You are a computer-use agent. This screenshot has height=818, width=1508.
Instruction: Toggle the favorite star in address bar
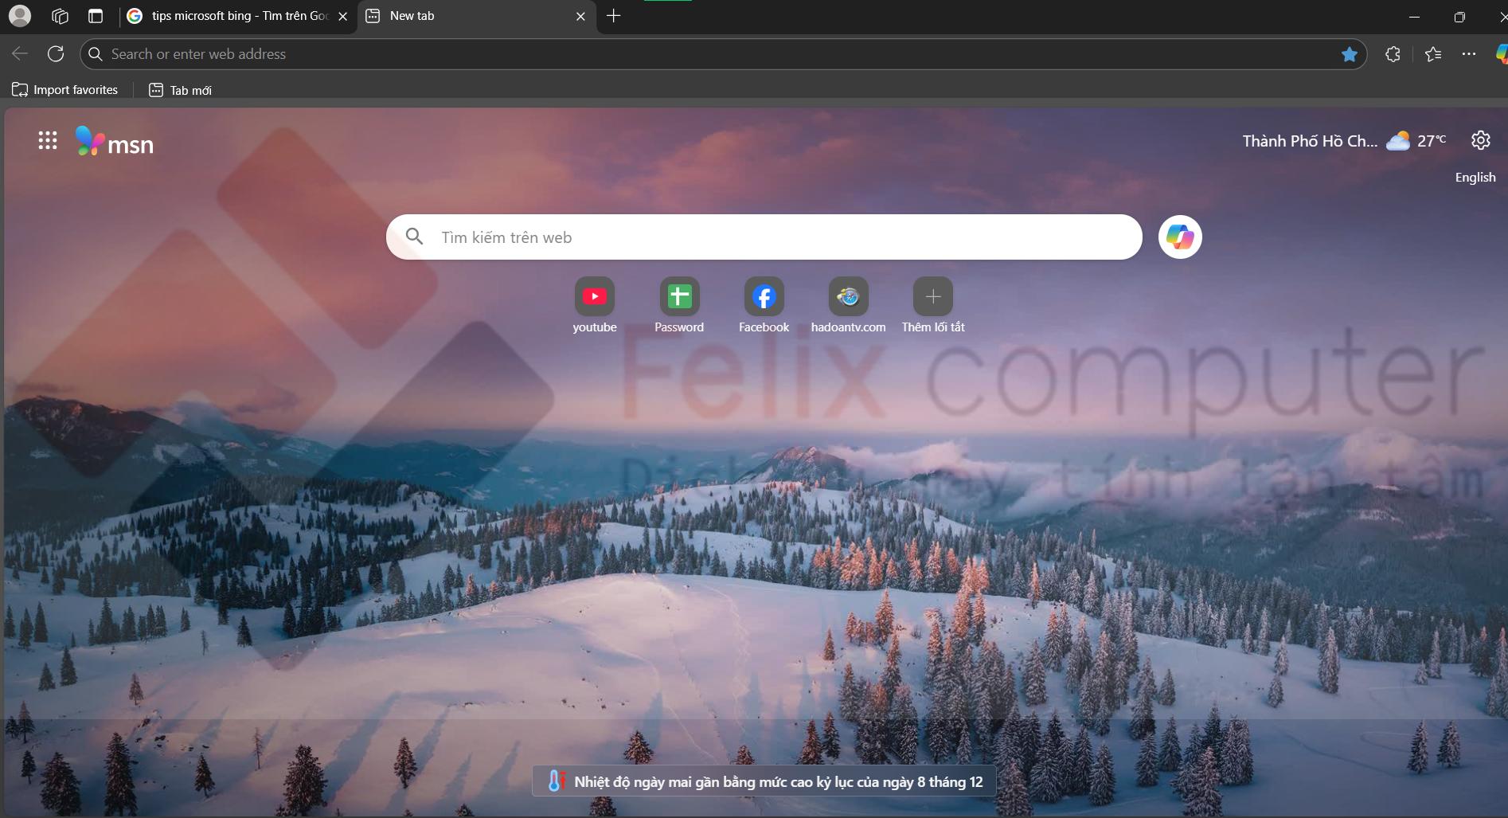(x=1349, y=54)
